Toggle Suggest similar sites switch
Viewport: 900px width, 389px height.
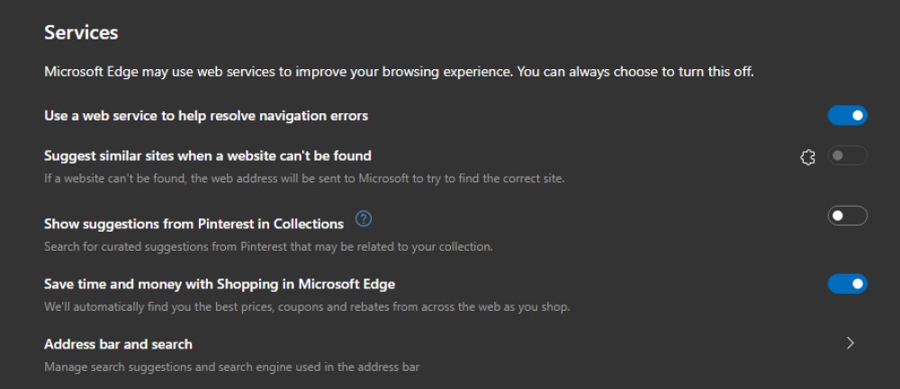click(x=847, y=155)
